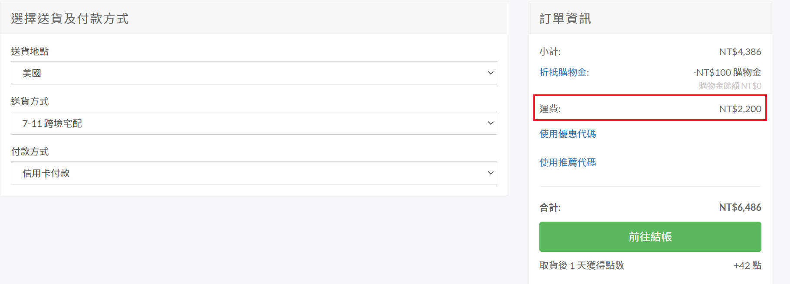
Task: Open the 使用優惠代碼 link
Action: [568, 134]
